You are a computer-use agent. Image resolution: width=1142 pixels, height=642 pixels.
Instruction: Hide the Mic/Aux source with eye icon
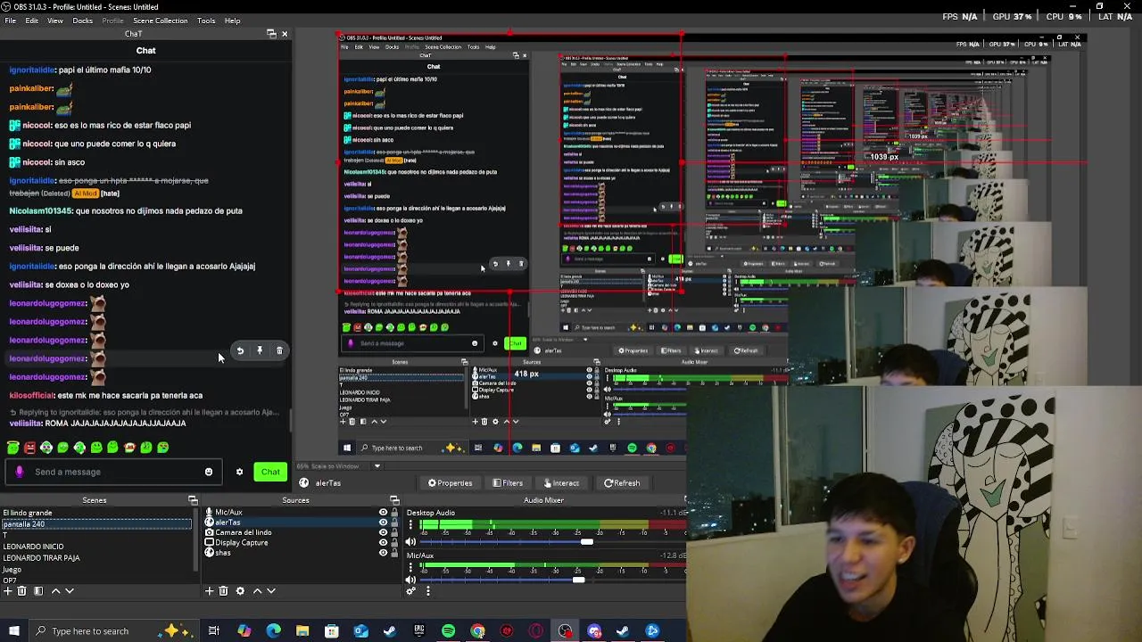pyautogui.click(x=384, y=512)
